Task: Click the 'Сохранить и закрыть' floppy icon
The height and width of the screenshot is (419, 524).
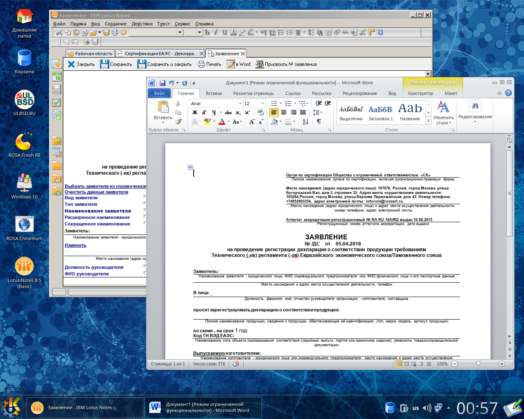Action: (x=142, y=64)
